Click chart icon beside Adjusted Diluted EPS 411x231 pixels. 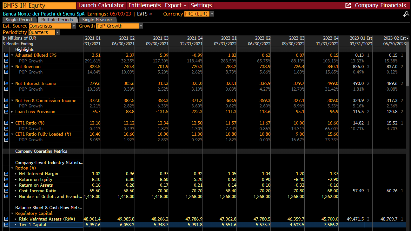tap(6, 55)
